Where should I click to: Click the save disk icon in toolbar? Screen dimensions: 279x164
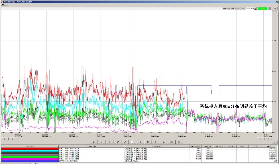click(x=171, y=142)
